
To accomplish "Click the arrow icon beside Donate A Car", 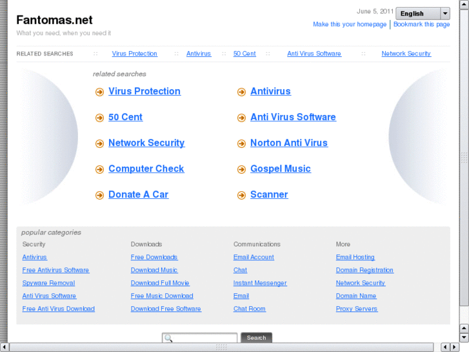I will click(99, 196).
